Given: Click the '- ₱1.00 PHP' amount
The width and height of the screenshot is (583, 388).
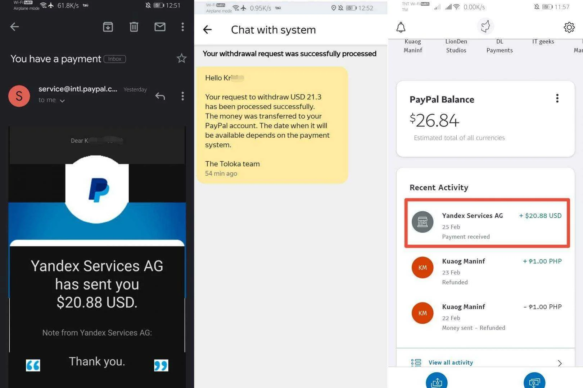Looking at the screenshot, I should (543, 307).
